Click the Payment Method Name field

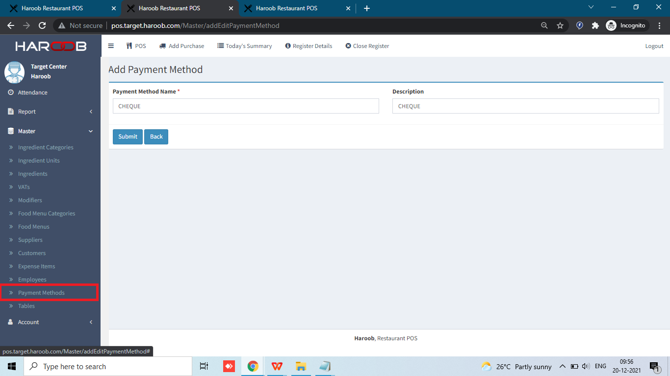246,106
